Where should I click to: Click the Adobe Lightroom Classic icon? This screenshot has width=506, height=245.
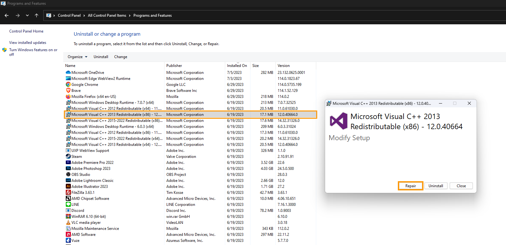point(68,180)
